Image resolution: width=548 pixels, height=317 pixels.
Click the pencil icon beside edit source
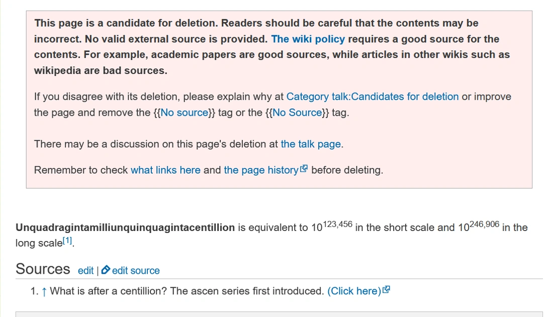pyautogui.click(x=106, y=271)
